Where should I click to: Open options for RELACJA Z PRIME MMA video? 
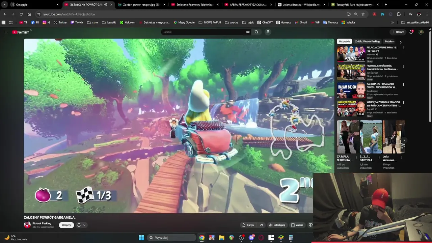pos(403,48)
